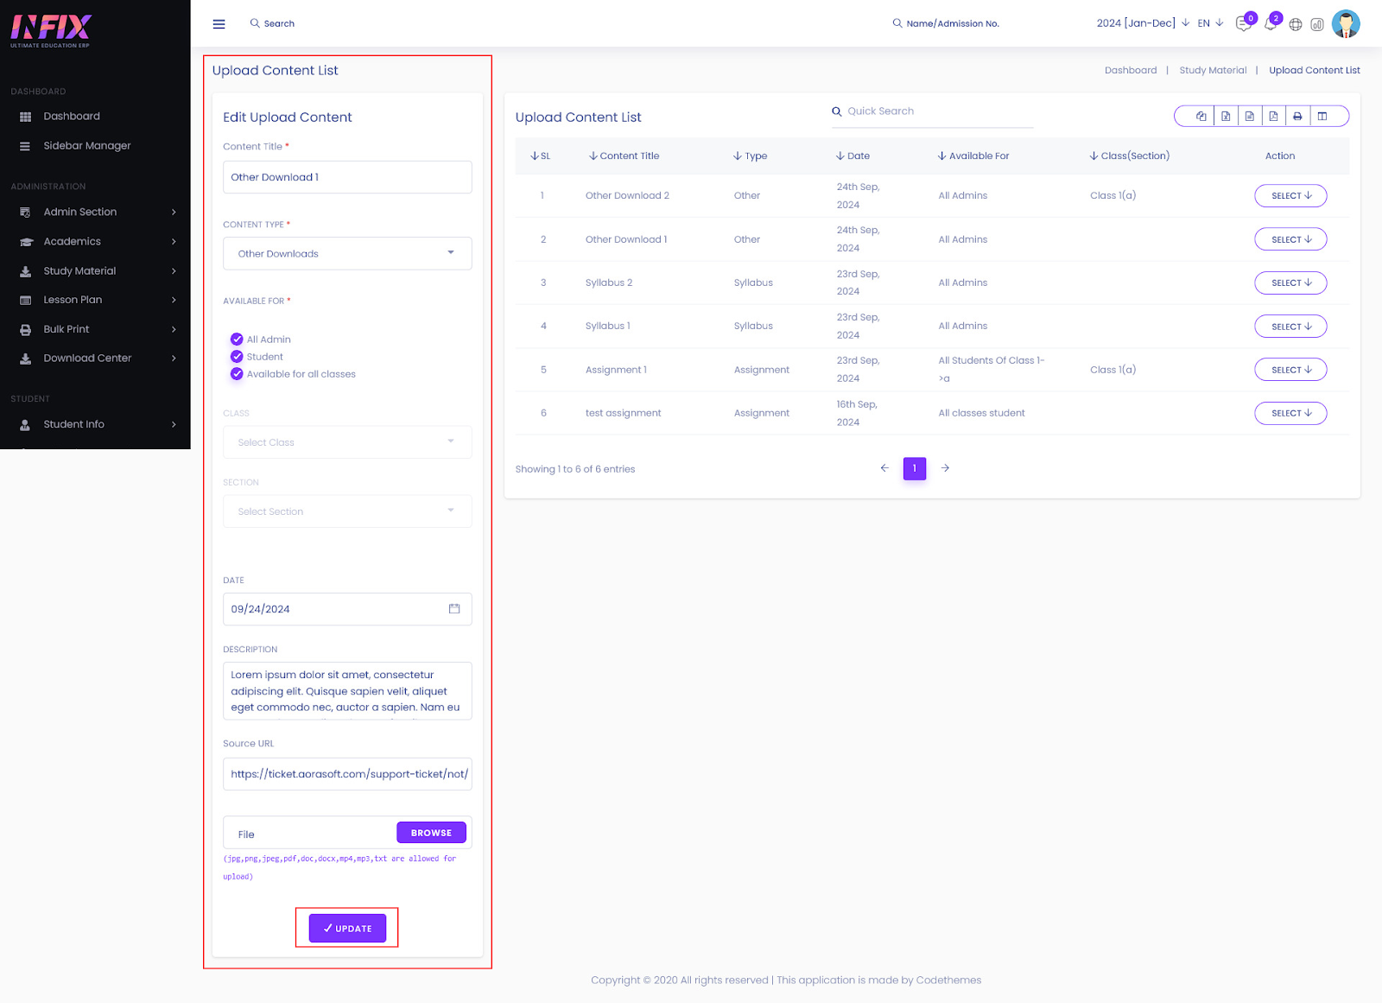This screenshot has width=1382, height=1003.
Task: Click the Update button
Action: point(347,929)
